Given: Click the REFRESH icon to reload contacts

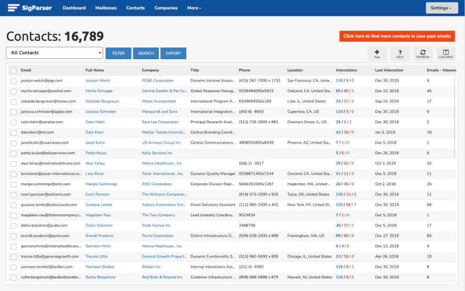Looking at the screenshot, I should coord(422,53).
